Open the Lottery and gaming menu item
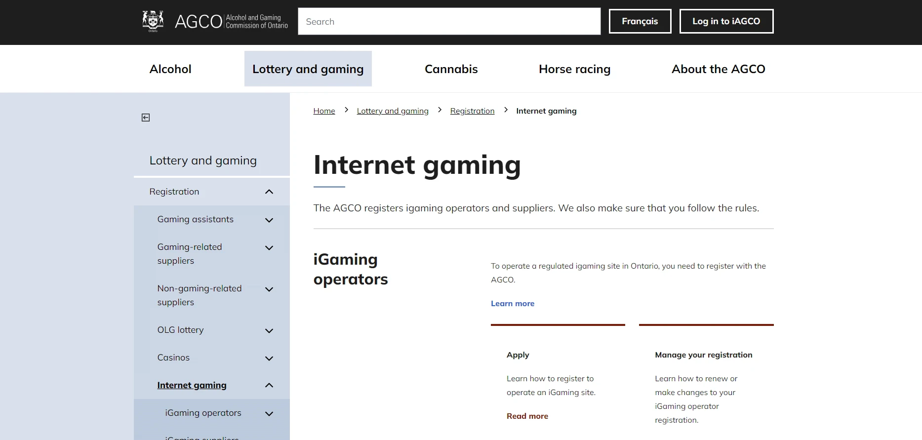 click(308, 69)
